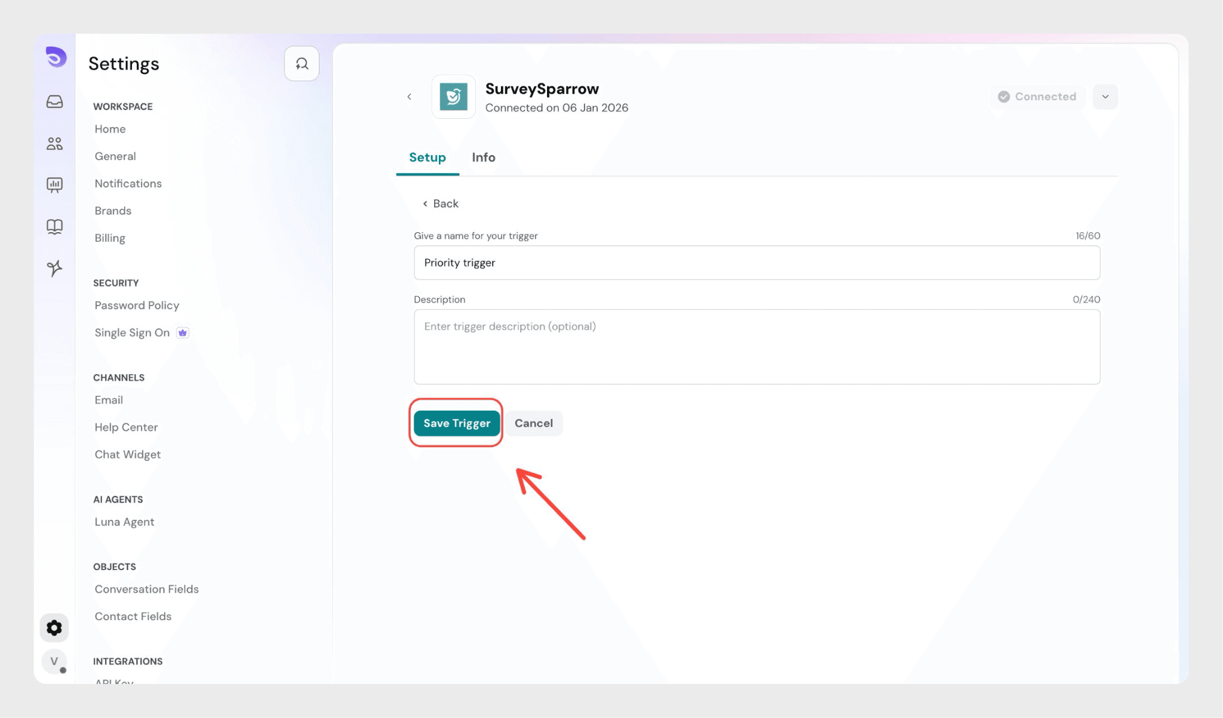The image size is (1223, 718).
Task: Open the knowledge base book icon
Action: click(x=54, y=226)
